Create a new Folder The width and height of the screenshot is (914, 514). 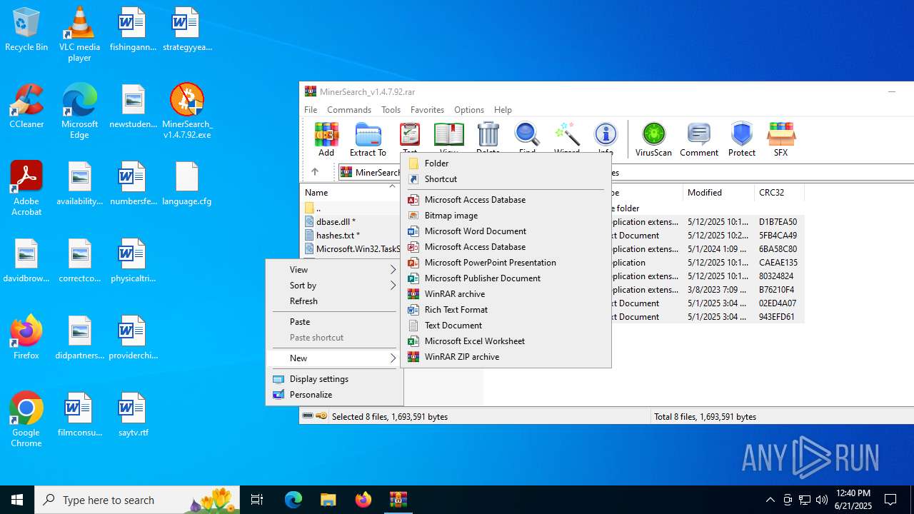(506, 163)
